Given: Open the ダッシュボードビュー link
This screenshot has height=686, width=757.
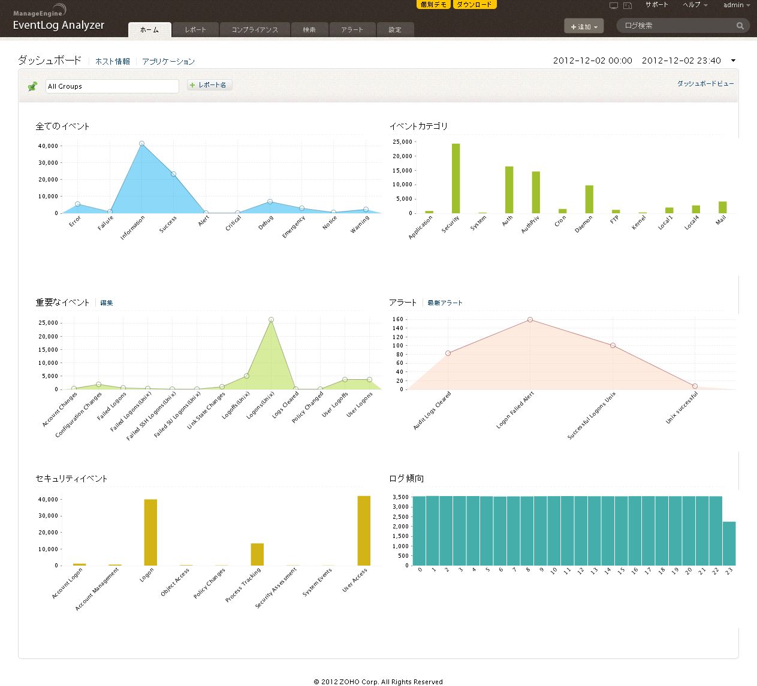Looking at the screenshot, I should click(x=705, y=84).
